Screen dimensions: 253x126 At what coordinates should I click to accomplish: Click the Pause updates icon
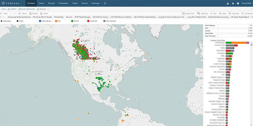[41, 14]
